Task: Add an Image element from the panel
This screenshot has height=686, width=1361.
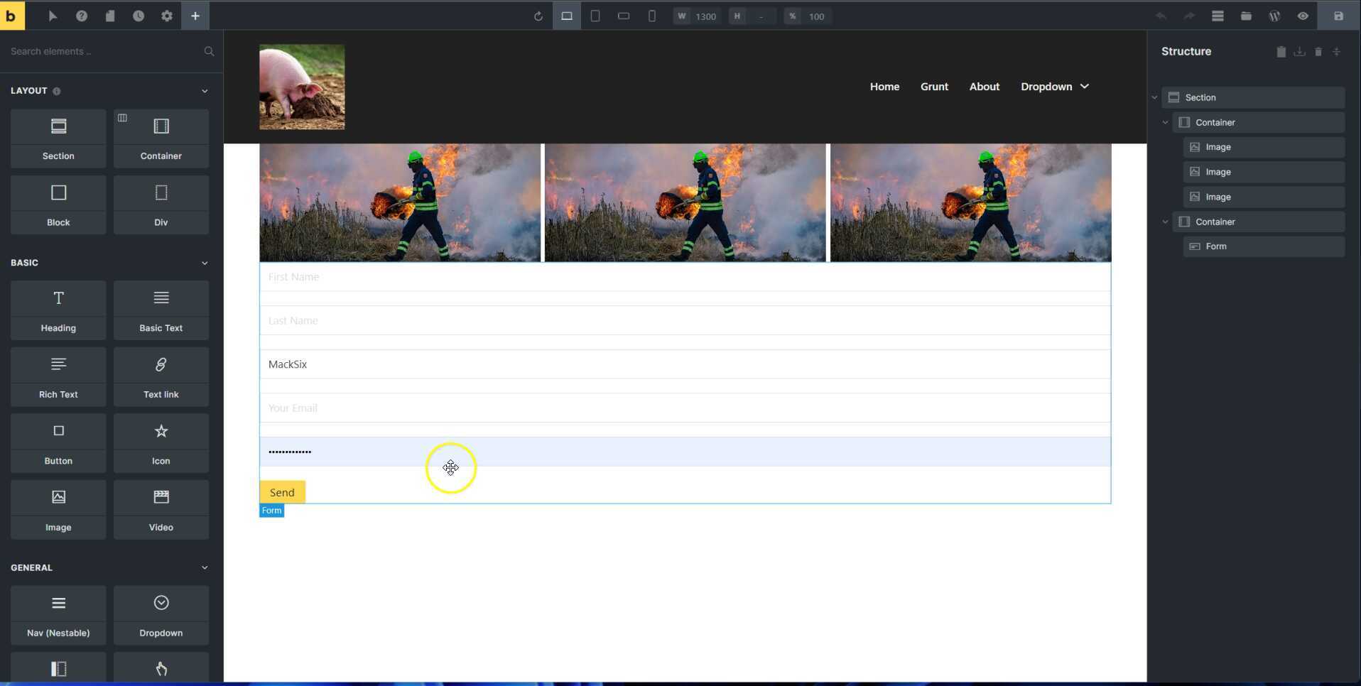Action: [58, 510]
